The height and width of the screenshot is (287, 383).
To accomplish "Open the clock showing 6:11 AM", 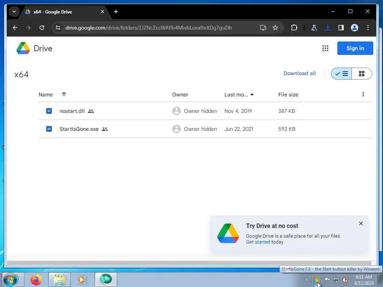I will (x=364, y=280).
